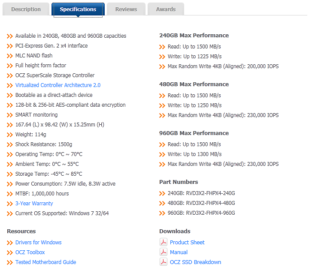Click the PDF icon beside Product Sheet
This screenshot has height=270, width=309.
tap(164, 242)
